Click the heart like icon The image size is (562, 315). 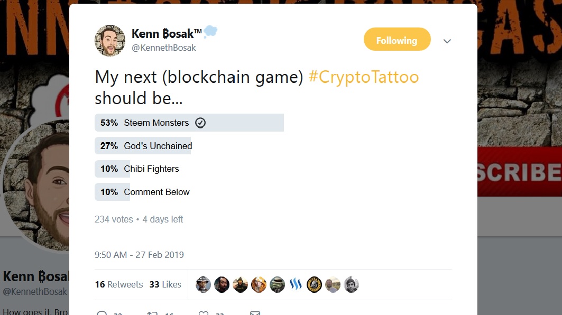(204, 313)
